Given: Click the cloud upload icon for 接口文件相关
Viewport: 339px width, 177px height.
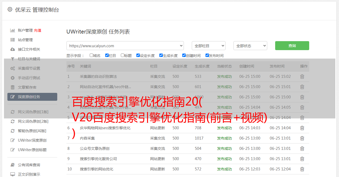Looking at the screenshot, I should click(x=12, y=49).
